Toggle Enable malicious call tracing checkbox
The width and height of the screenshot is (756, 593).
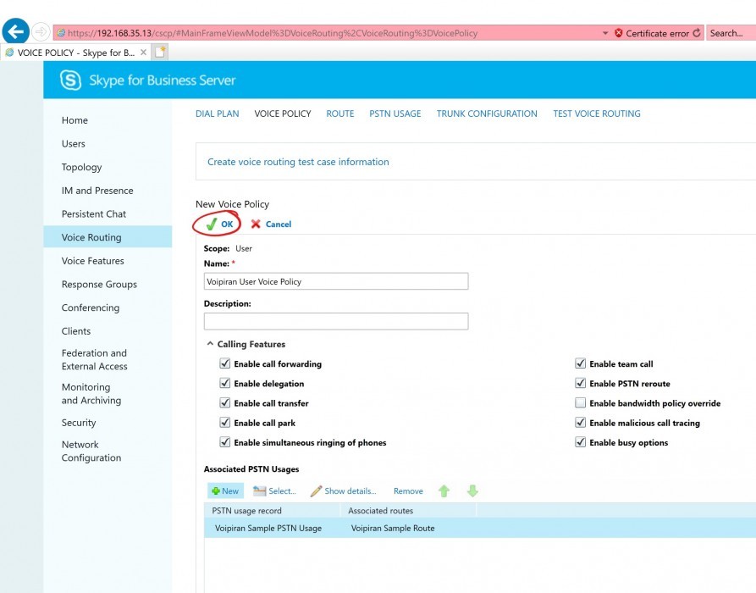(581, 423)
